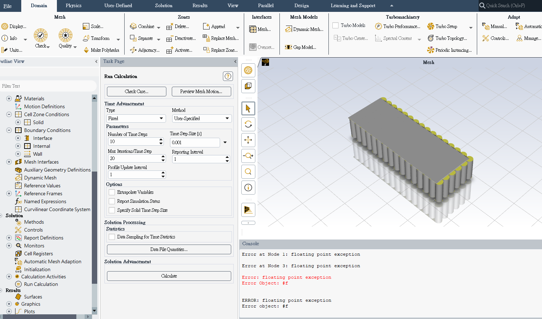The height and width of the screenshot is (319, 542).
Task: Open the mesh Quality tool
Action: click(x=66, y=36)
